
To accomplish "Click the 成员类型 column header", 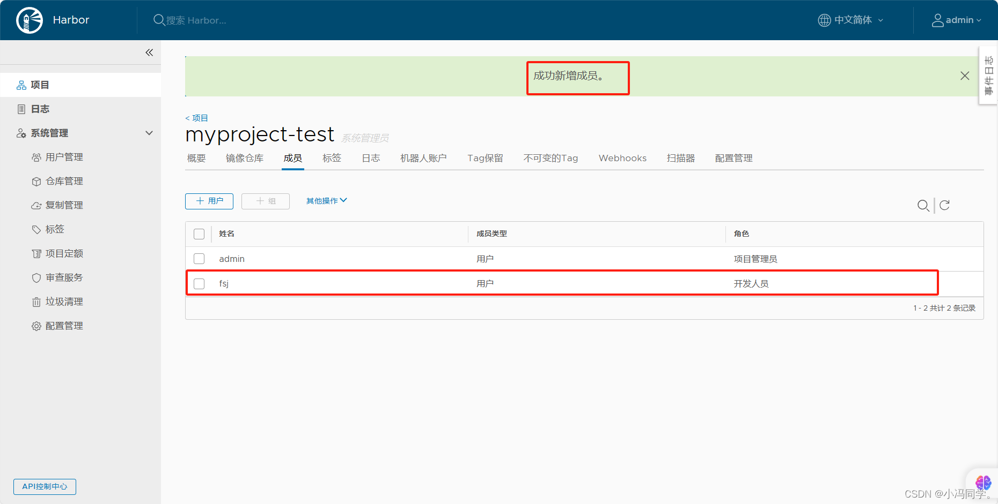I will pos(491,234).
